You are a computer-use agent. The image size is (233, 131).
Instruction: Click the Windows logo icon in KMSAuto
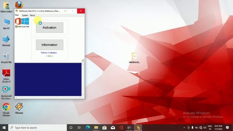point(25,21)
